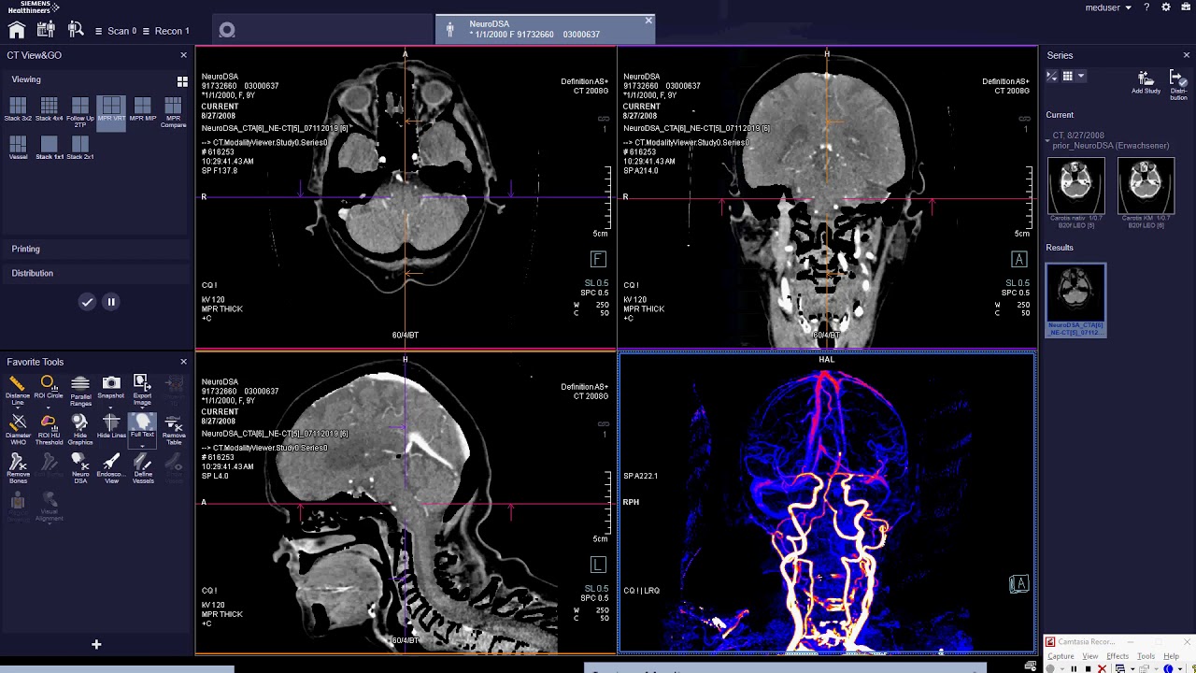
Task: Open the Distance Line tool dropdown arrow
Action: click(x=17, y=407)
